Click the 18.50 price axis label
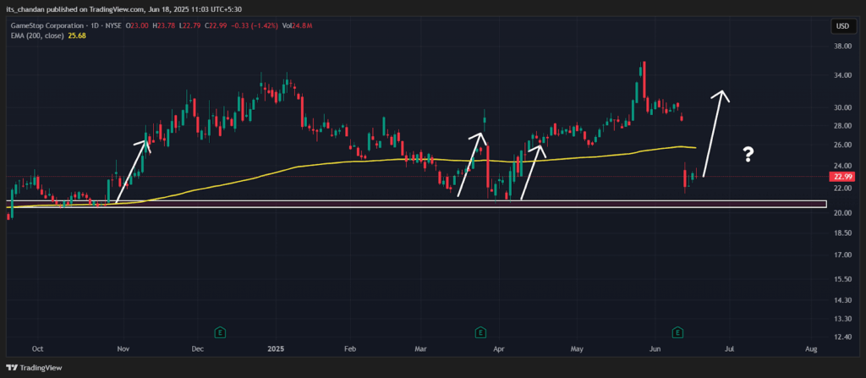The image size is (866, 378). click(843, 233)
